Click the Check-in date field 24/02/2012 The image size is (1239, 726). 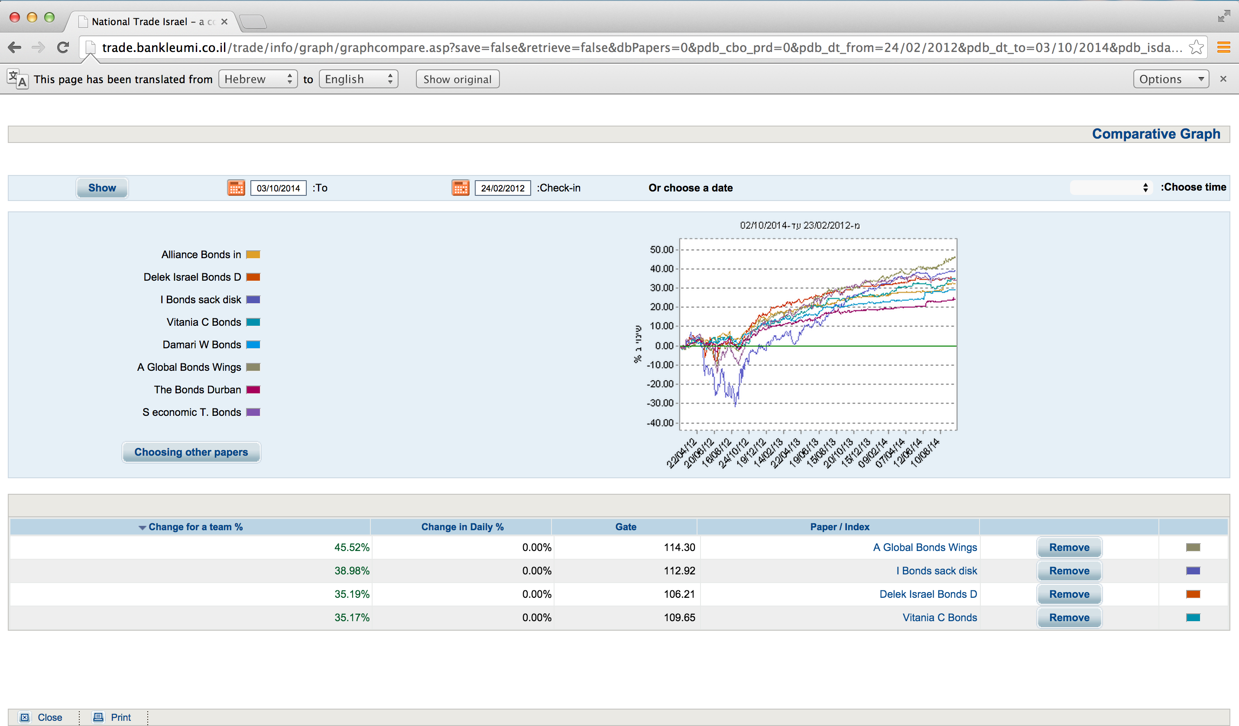[503, 188]
